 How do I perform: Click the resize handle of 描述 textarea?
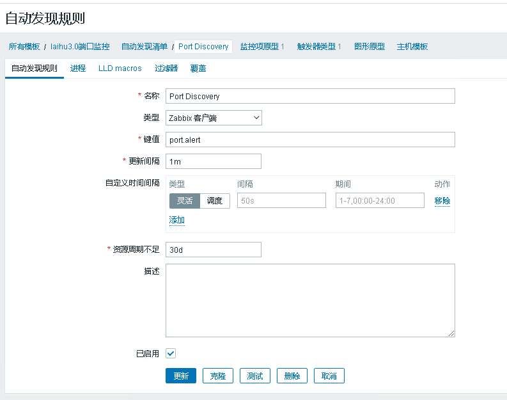tap(451, 333)
